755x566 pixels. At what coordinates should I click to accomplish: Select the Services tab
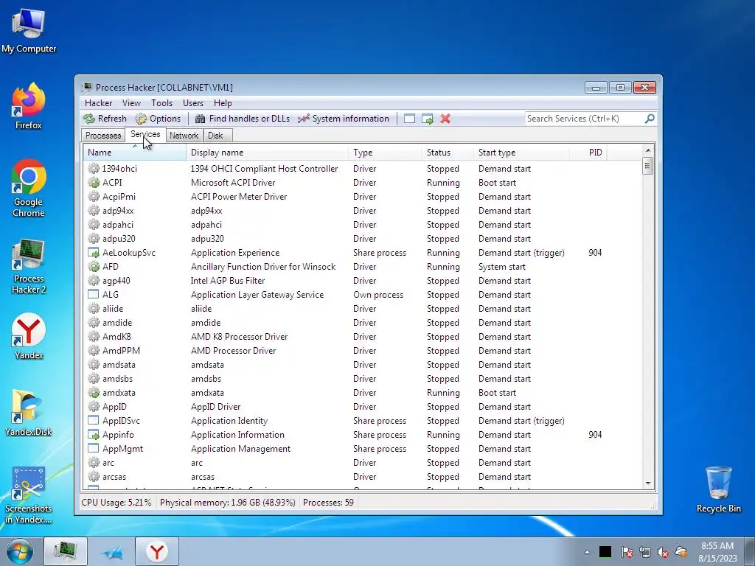[x=145, y=134]
